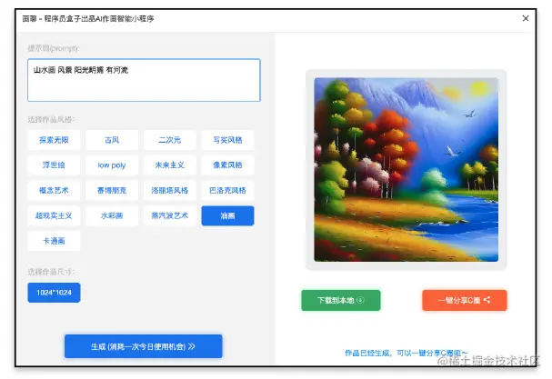The image size is (552, 379).
Task: Focus the prompt text input box
Action: (x=144, y=80)
